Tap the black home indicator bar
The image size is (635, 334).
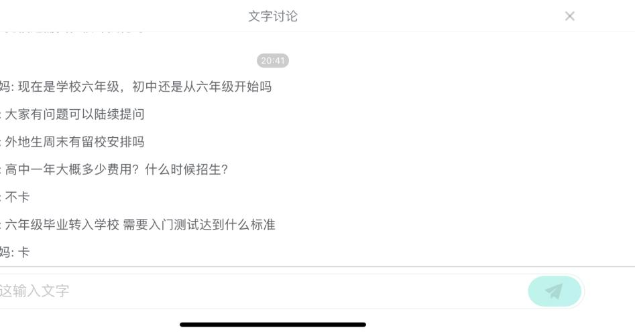click(x=272, y=325)
